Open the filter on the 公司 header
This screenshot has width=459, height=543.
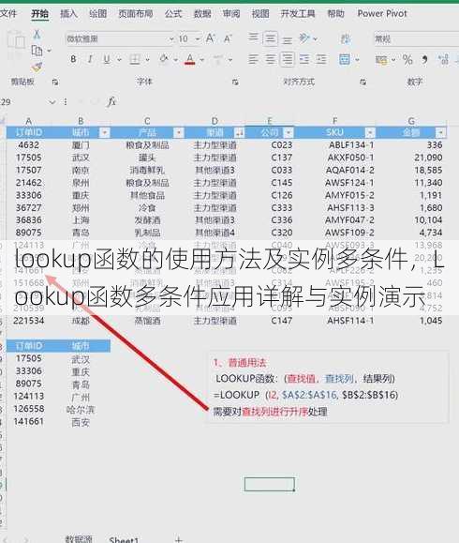point(289,132)
